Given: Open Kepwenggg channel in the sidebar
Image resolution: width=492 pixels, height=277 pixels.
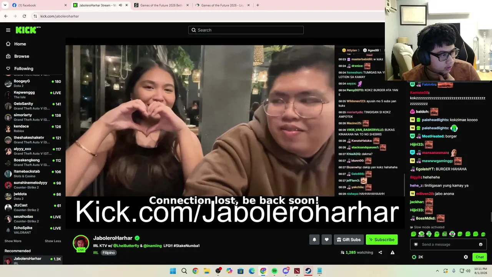Looking at the screenshot, I should [33, 95].
